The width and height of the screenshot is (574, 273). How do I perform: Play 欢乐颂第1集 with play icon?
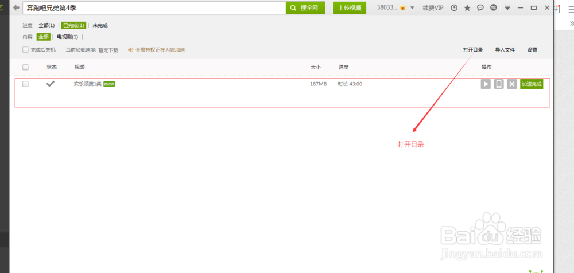tap(486, 84)
